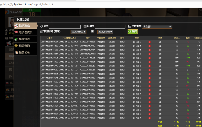The height and width of the screenshot is (127, 202).
Task: Play video replay for order 260402051951426
Action: click(150, 46)
